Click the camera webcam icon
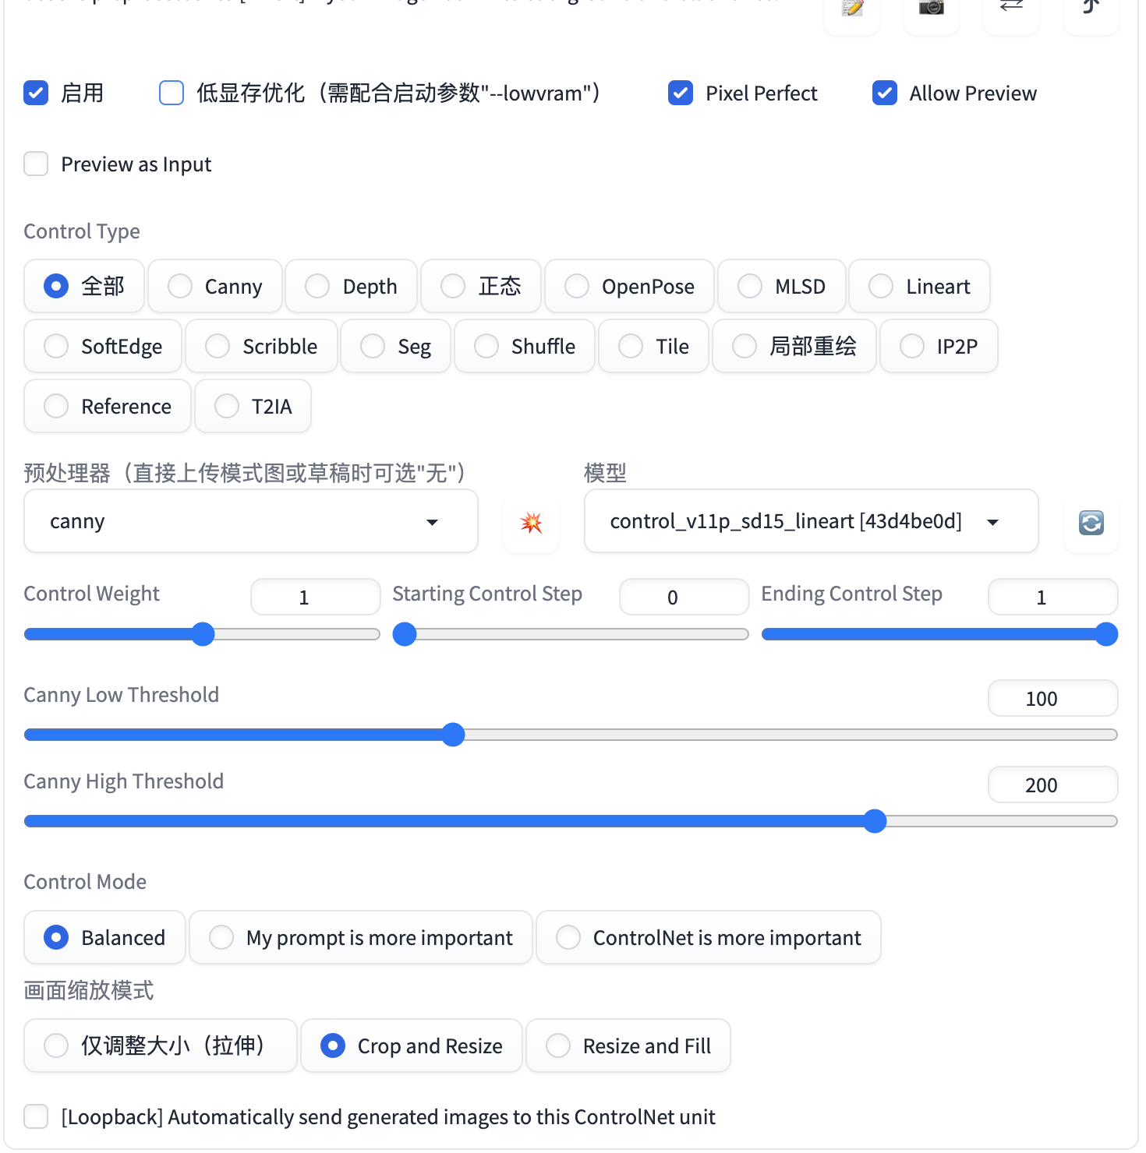Viewport: 1146px width, 1153px height. [932, 9]
